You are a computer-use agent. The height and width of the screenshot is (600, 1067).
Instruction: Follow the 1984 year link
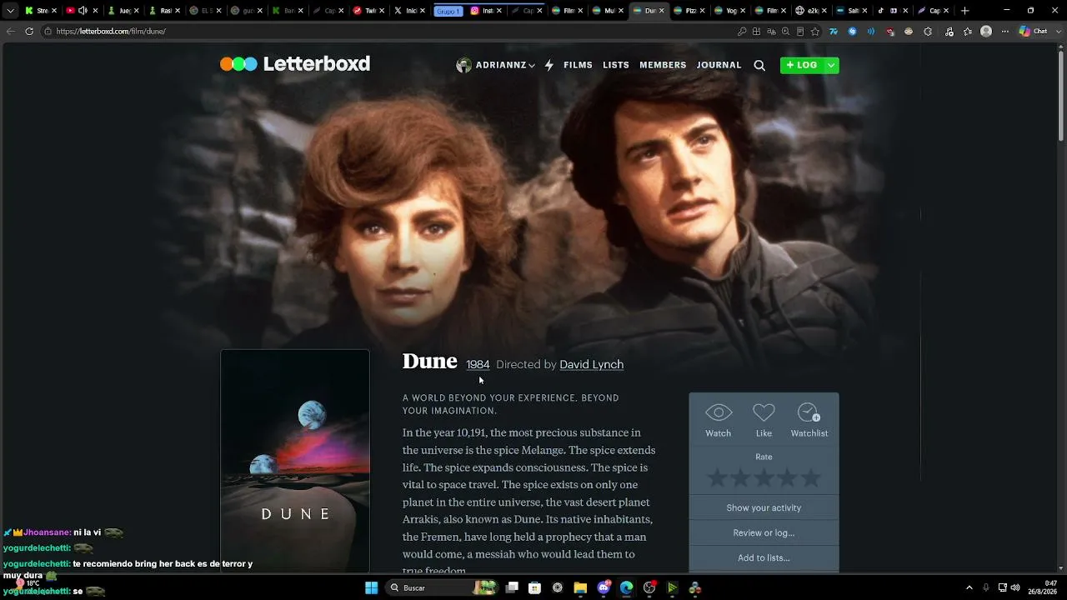478,364
